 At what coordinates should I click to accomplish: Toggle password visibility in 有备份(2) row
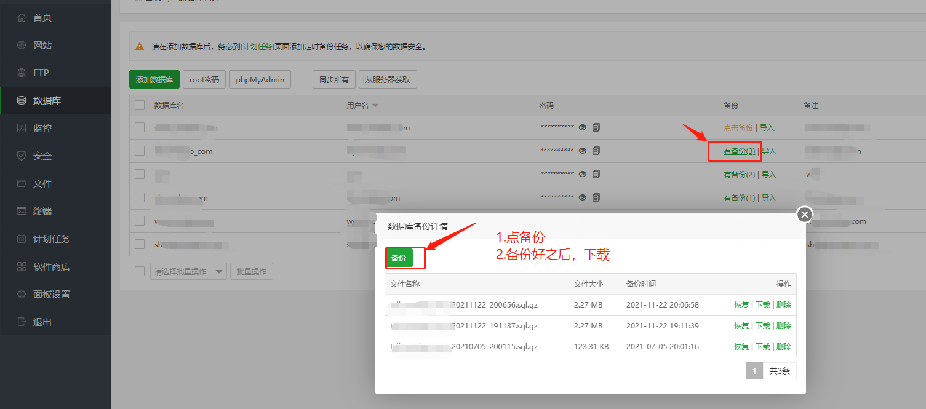[583, 174]
